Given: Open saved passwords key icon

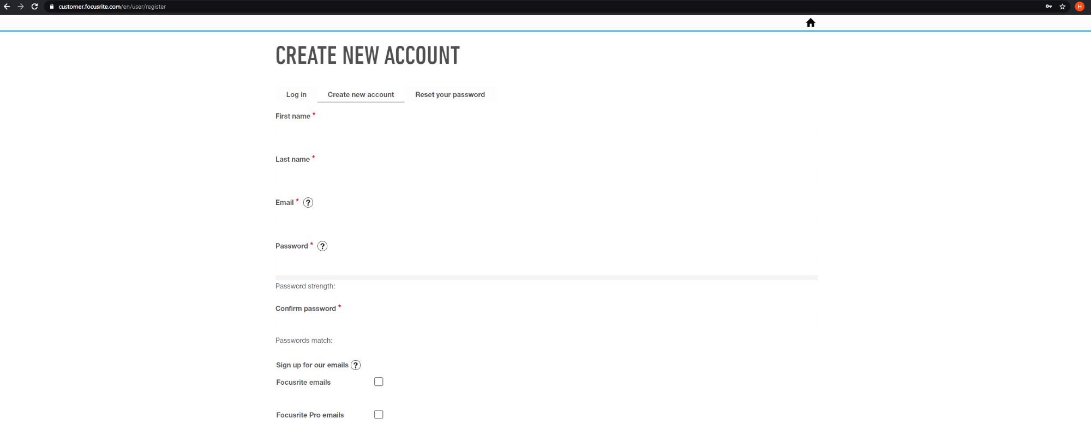Looking at the screenshot, I should 1048,7.
